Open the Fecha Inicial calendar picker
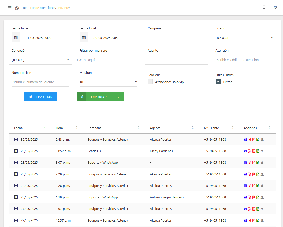283x227 pixels. [16, 38]
